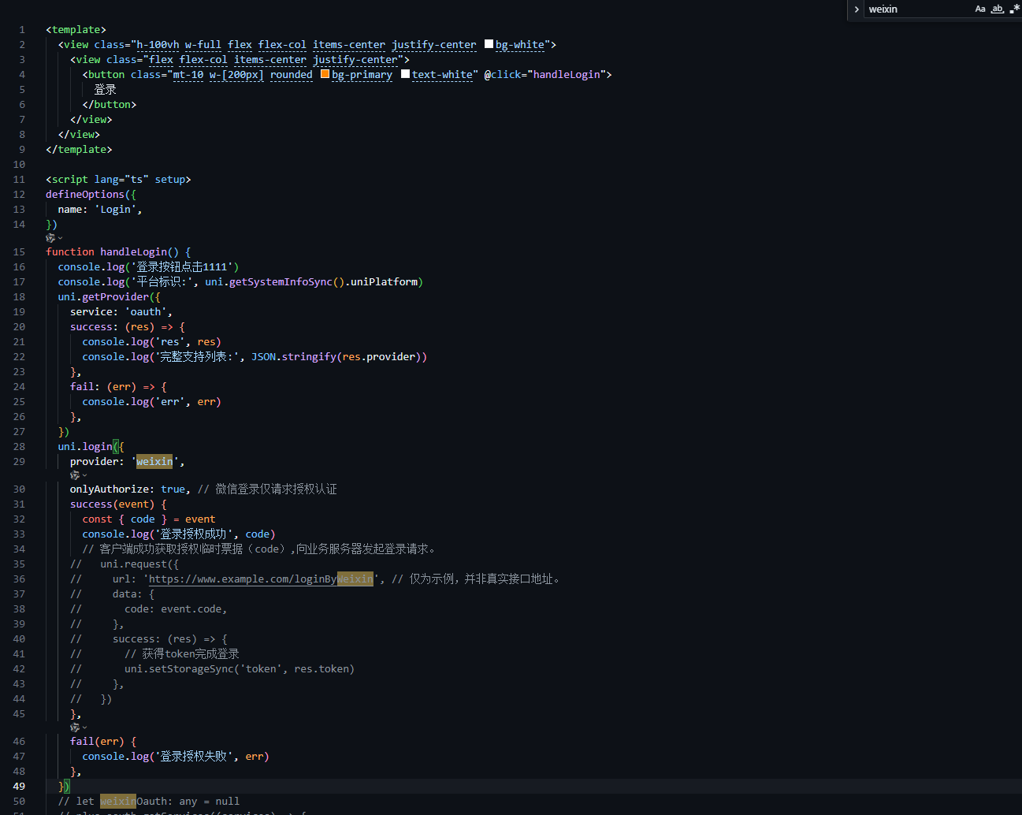Click the AI code lens icon above onlyAuthorize
Screen dimensions: 1022x815
(75, 475)
